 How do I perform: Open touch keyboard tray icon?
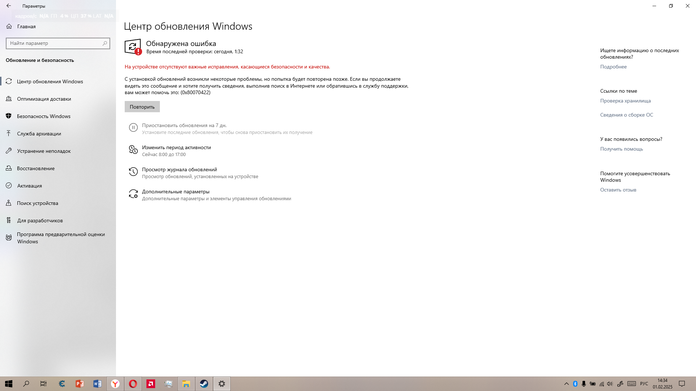point(631,384)
